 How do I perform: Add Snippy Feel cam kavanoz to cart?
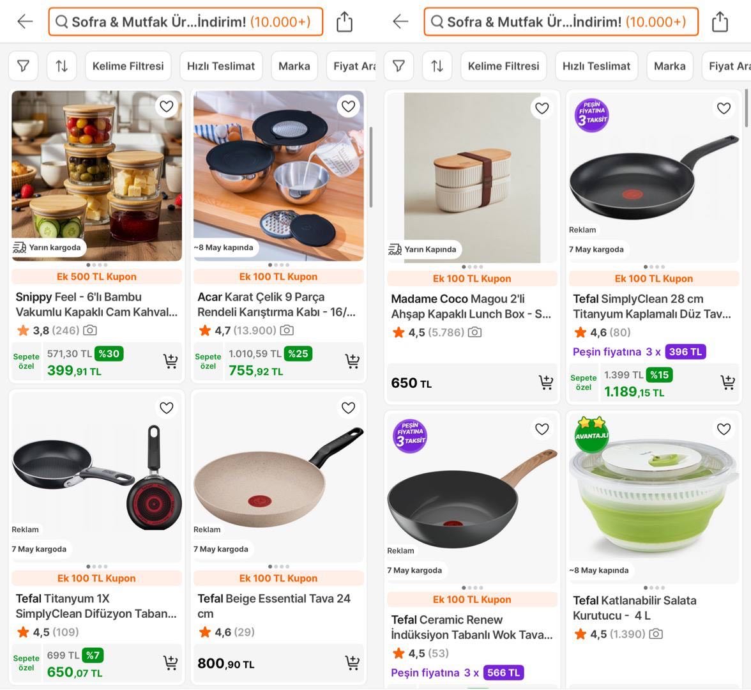[171, 362]
